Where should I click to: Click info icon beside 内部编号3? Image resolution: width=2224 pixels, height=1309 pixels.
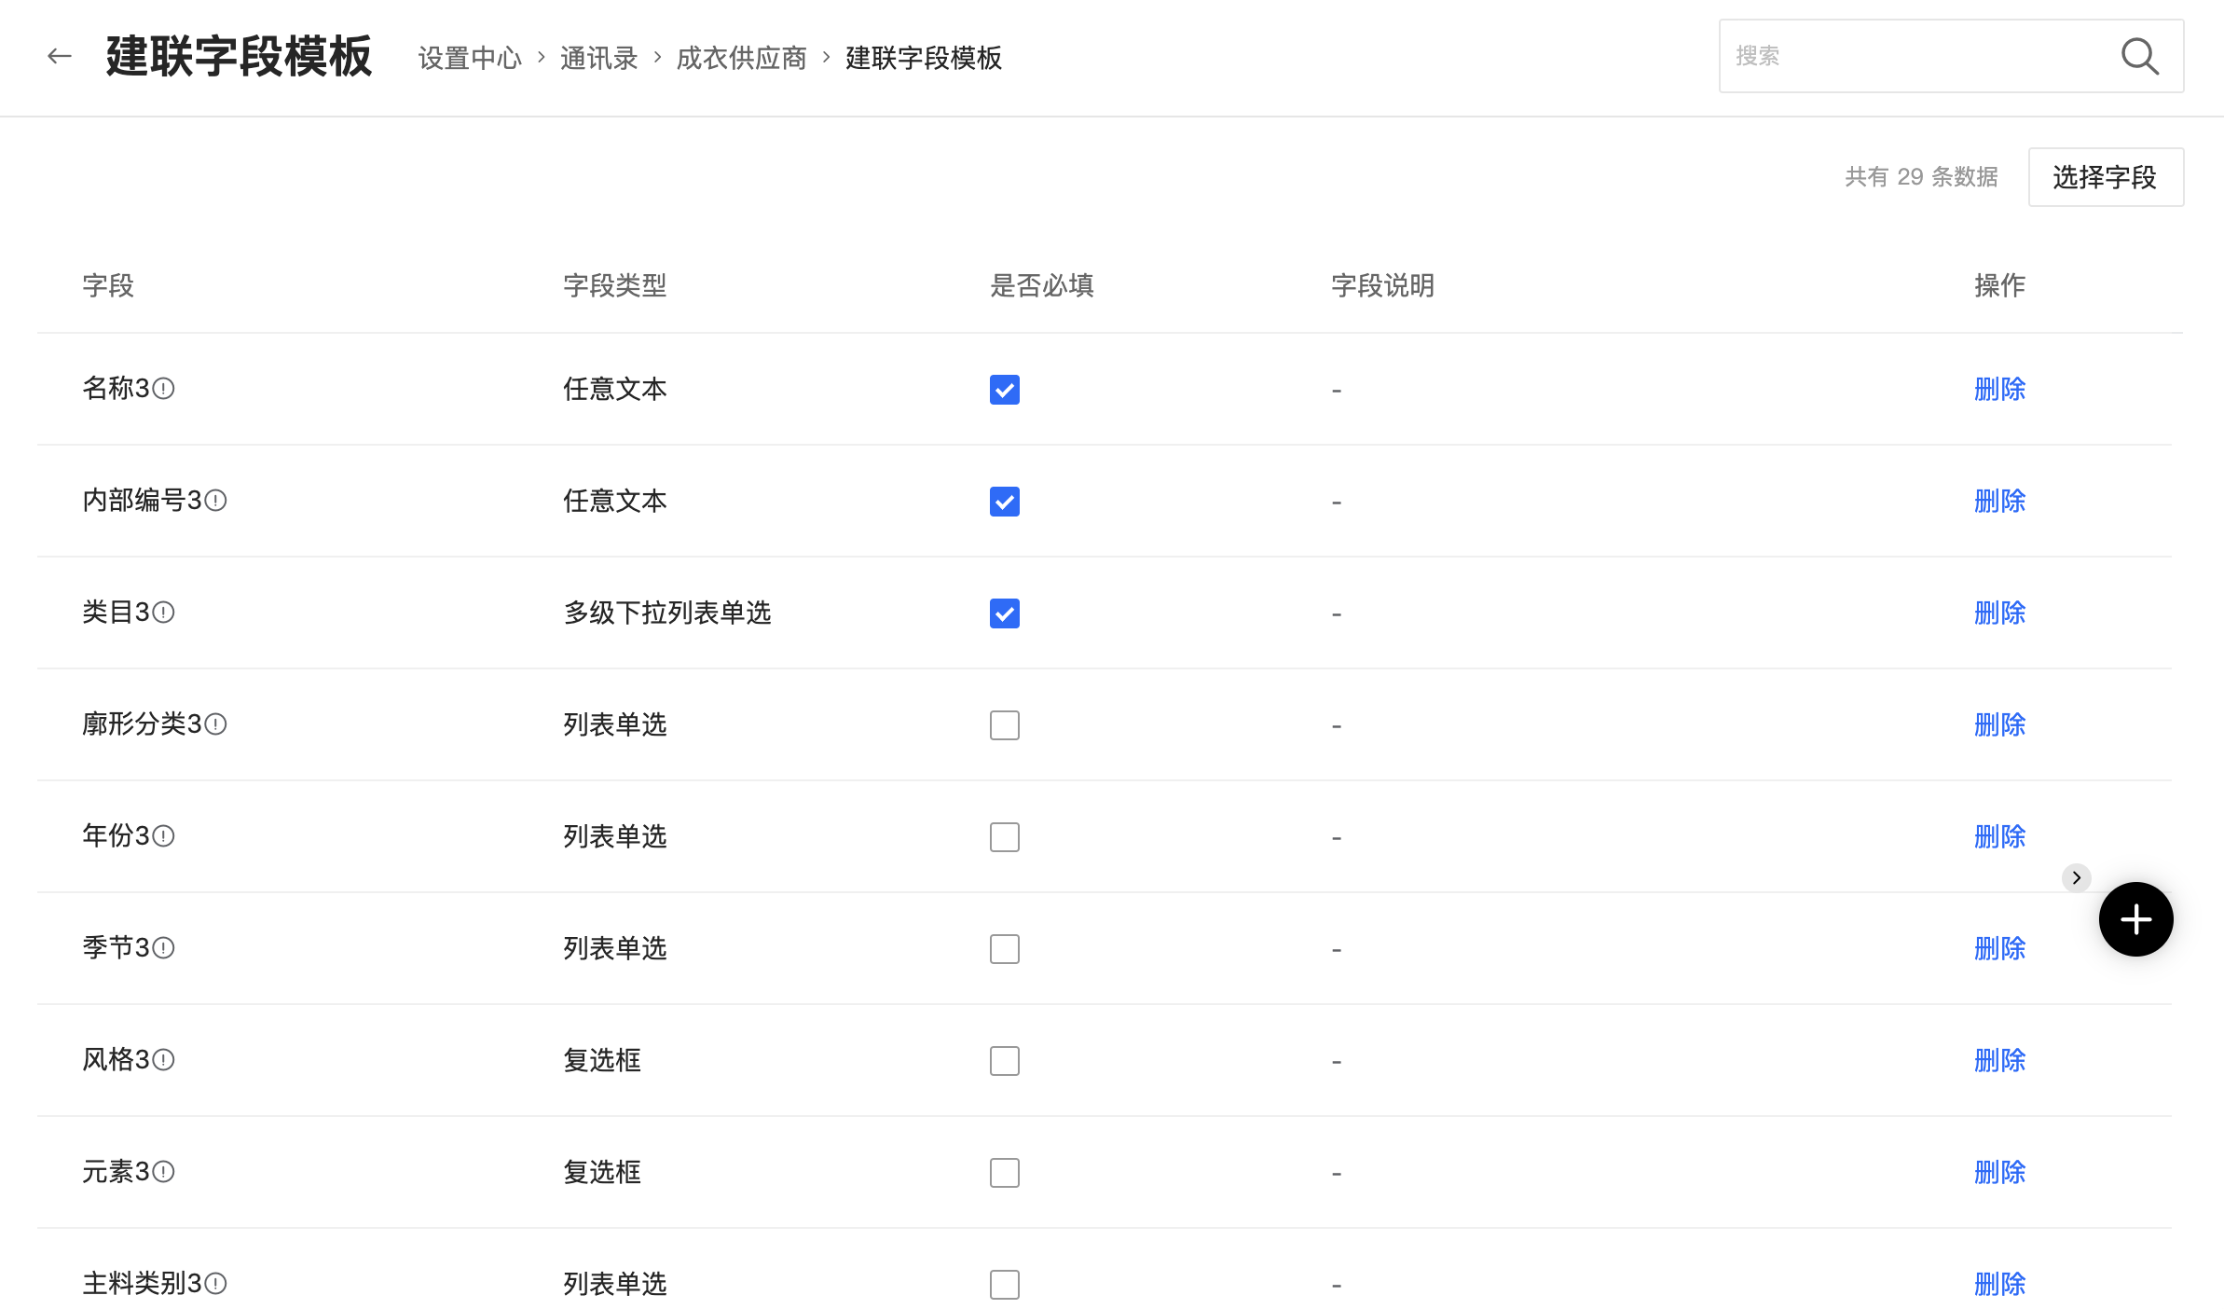click(x=215, y=501)
